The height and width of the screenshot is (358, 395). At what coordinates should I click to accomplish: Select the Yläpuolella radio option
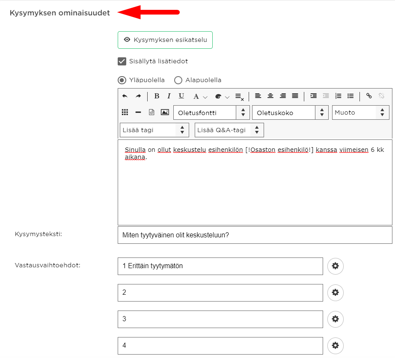coord(122,80)
